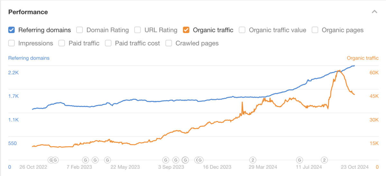Enable the Organic traffic value checkbox

[x=242, y=30]
